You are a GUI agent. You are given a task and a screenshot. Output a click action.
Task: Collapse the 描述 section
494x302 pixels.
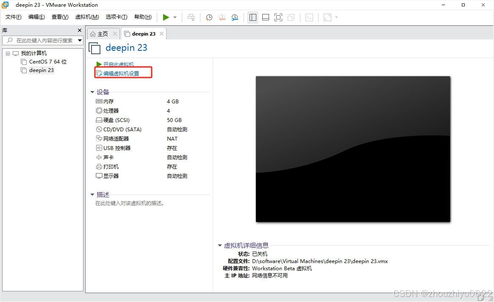click(92, 194)
